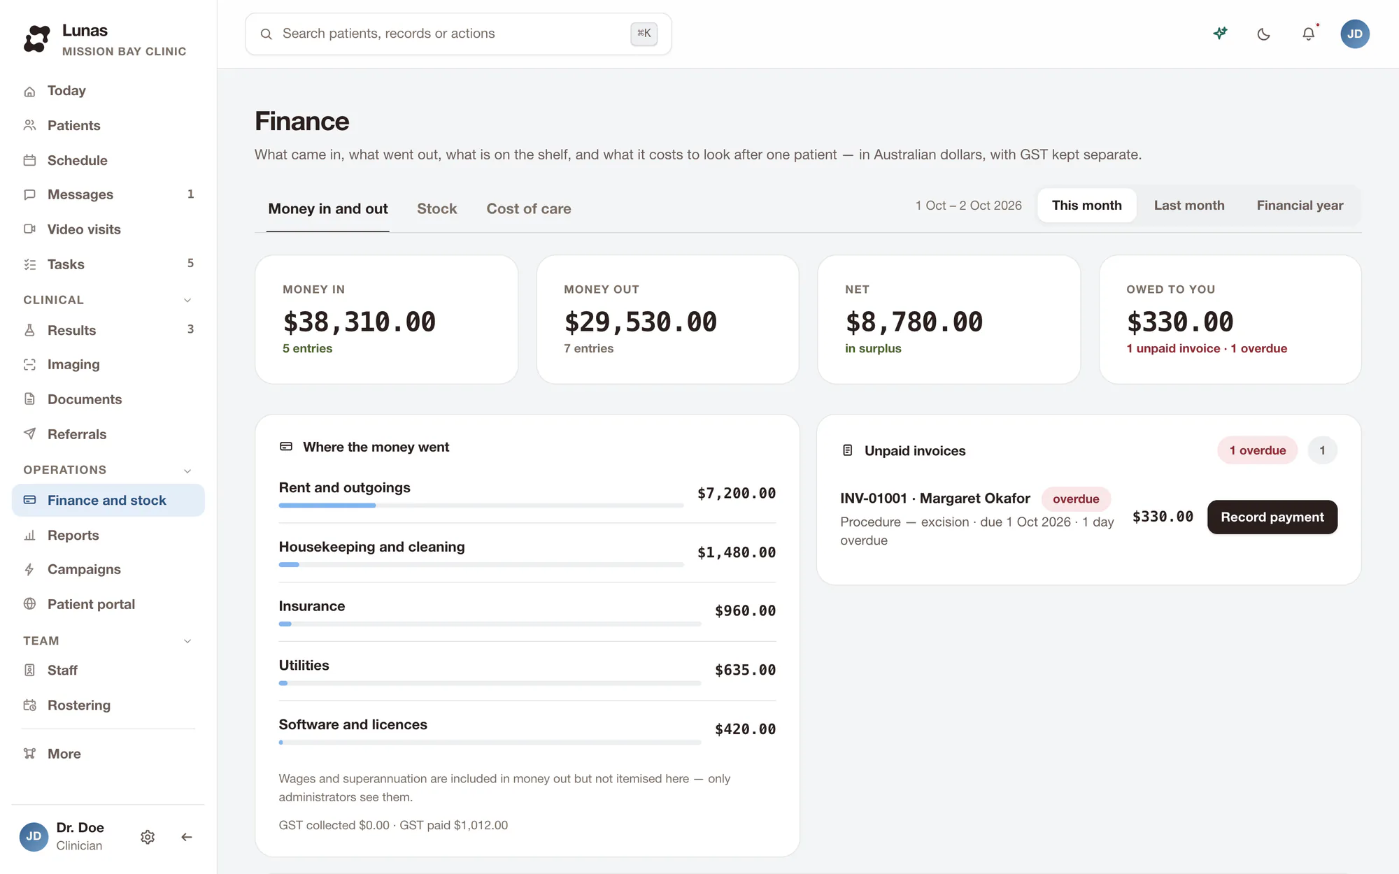This screenshot has height=874, width=1399.
Task: Click the Rent and outgoings progress bar
Action: point(481,506)
